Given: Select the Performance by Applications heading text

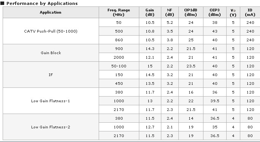Looking at the screenshot, I should pos(42,3).
